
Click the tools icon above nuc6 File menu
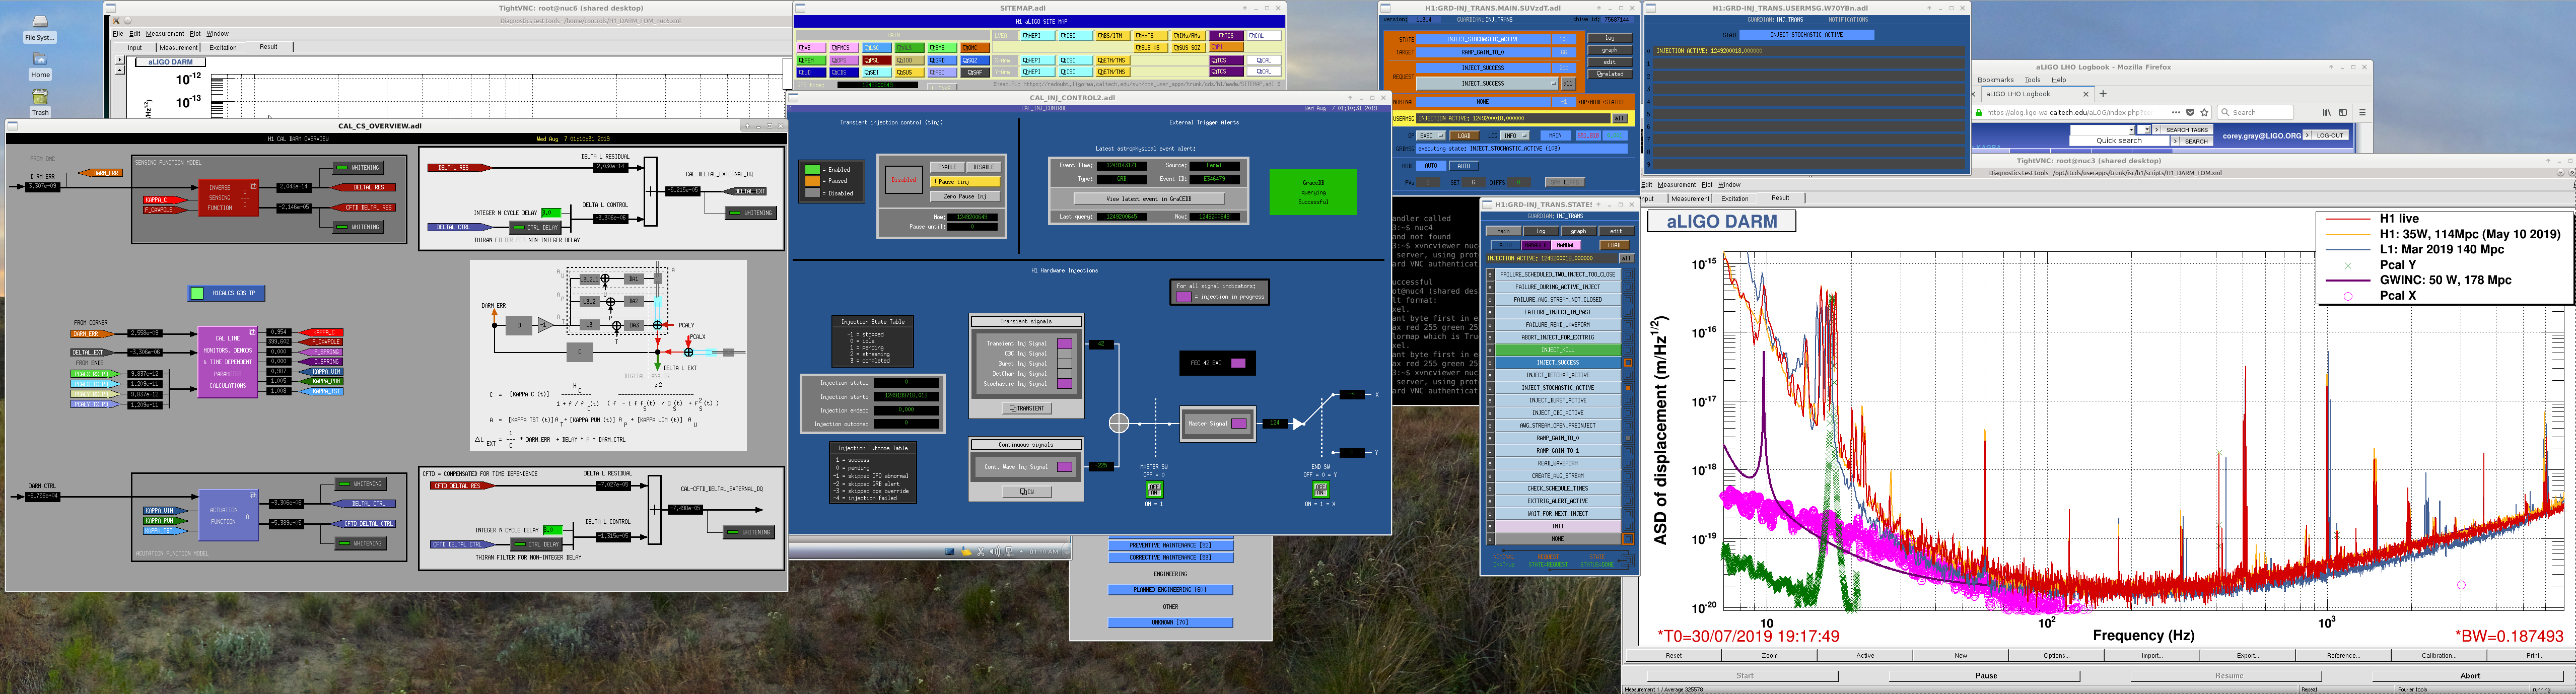pos(116,21)
